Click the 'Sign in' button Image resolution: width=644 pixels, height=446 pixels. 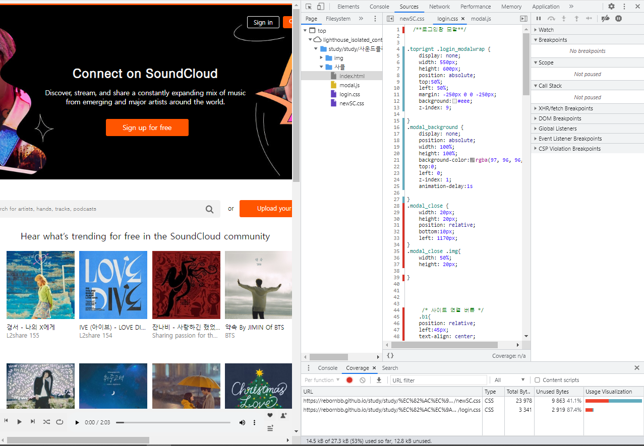263,22
